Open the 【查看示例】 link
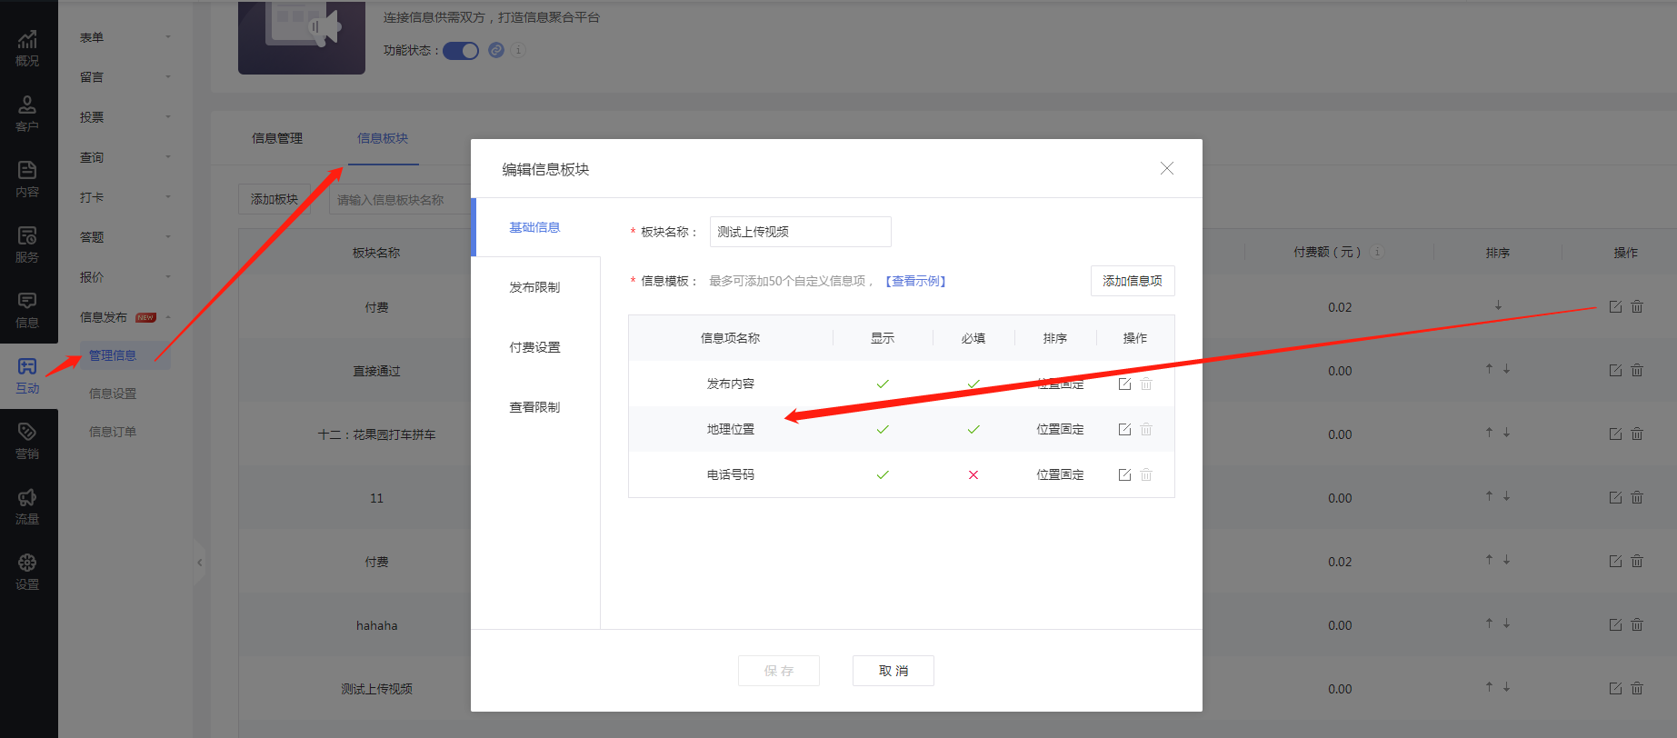The width and height of the screenshot is (1677, 738). pyautogui.click(x=915, y=281)
